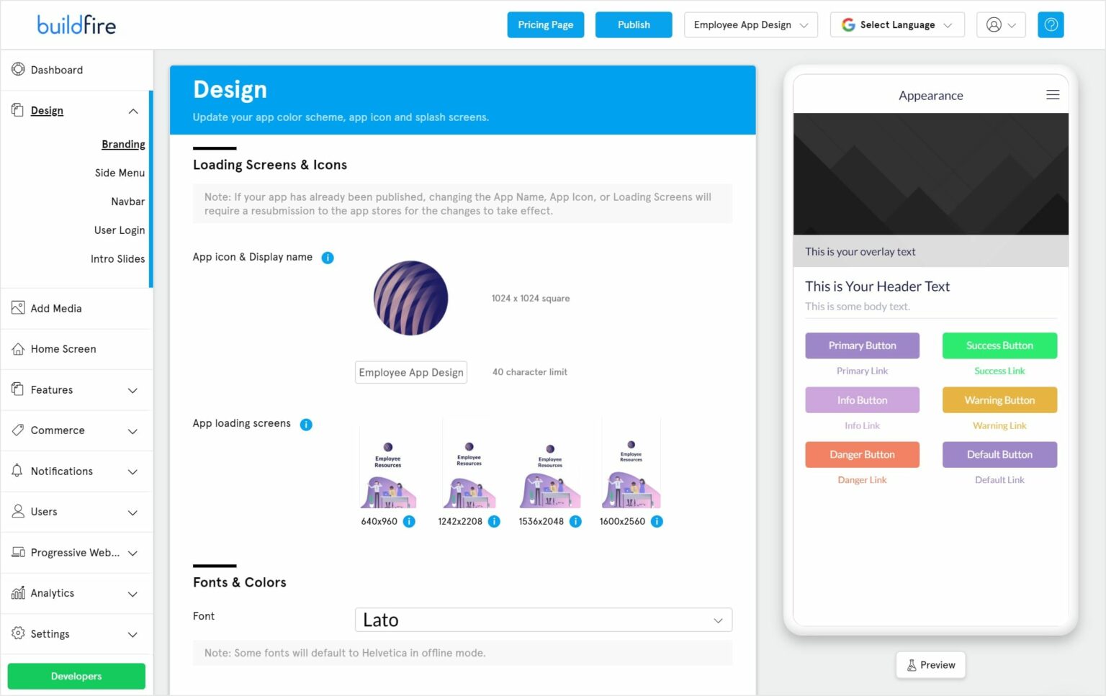This screenshot has height=696, width=1106.
Task: Click the Employee App Design name input field
Action: tap(410, 372)
